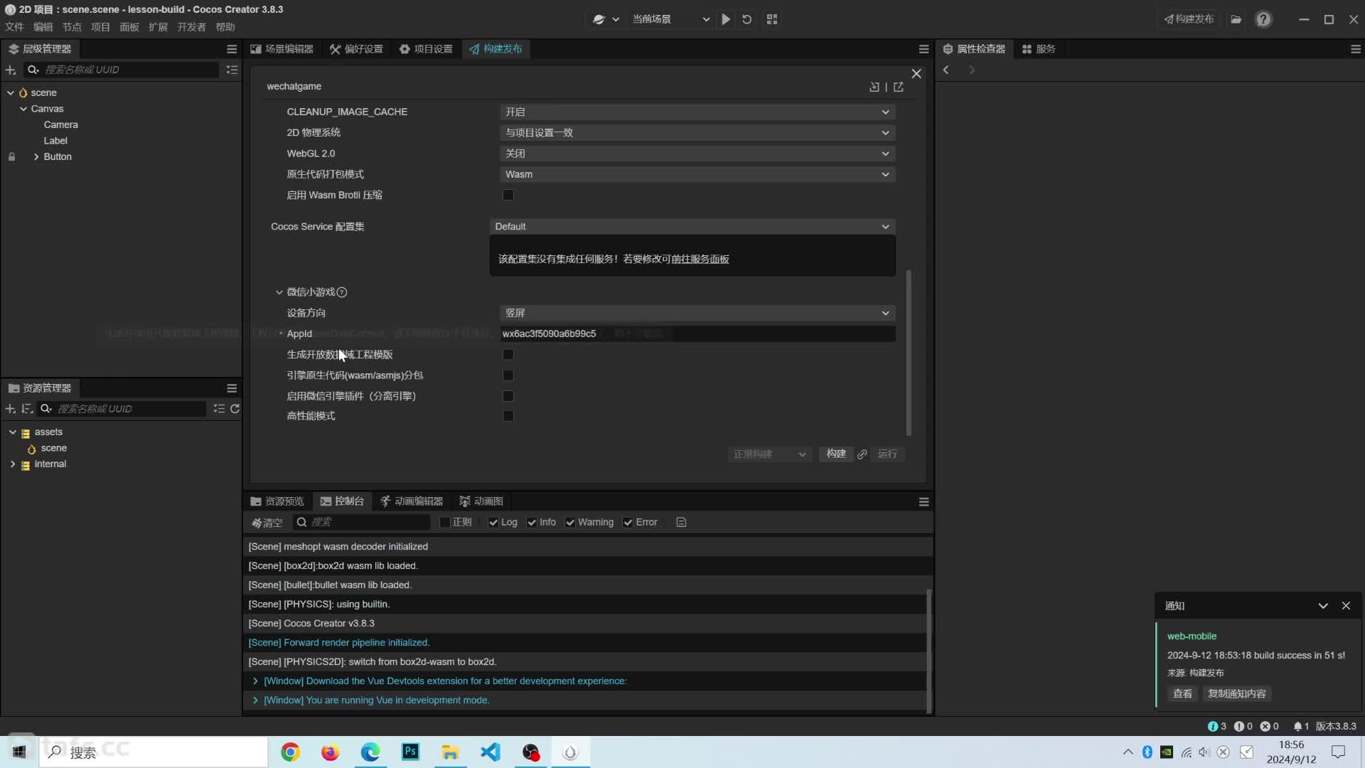Click the 运行 button

(x=887, y=454)
